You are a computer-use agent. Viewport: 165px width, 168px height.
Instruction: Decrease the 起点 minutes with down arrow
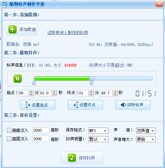[31, 94]
